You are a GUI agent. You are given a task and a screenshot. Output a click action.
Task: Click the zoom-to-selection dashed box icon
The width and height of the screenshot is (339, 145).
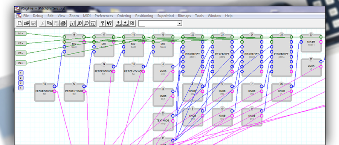click(72, 23)
